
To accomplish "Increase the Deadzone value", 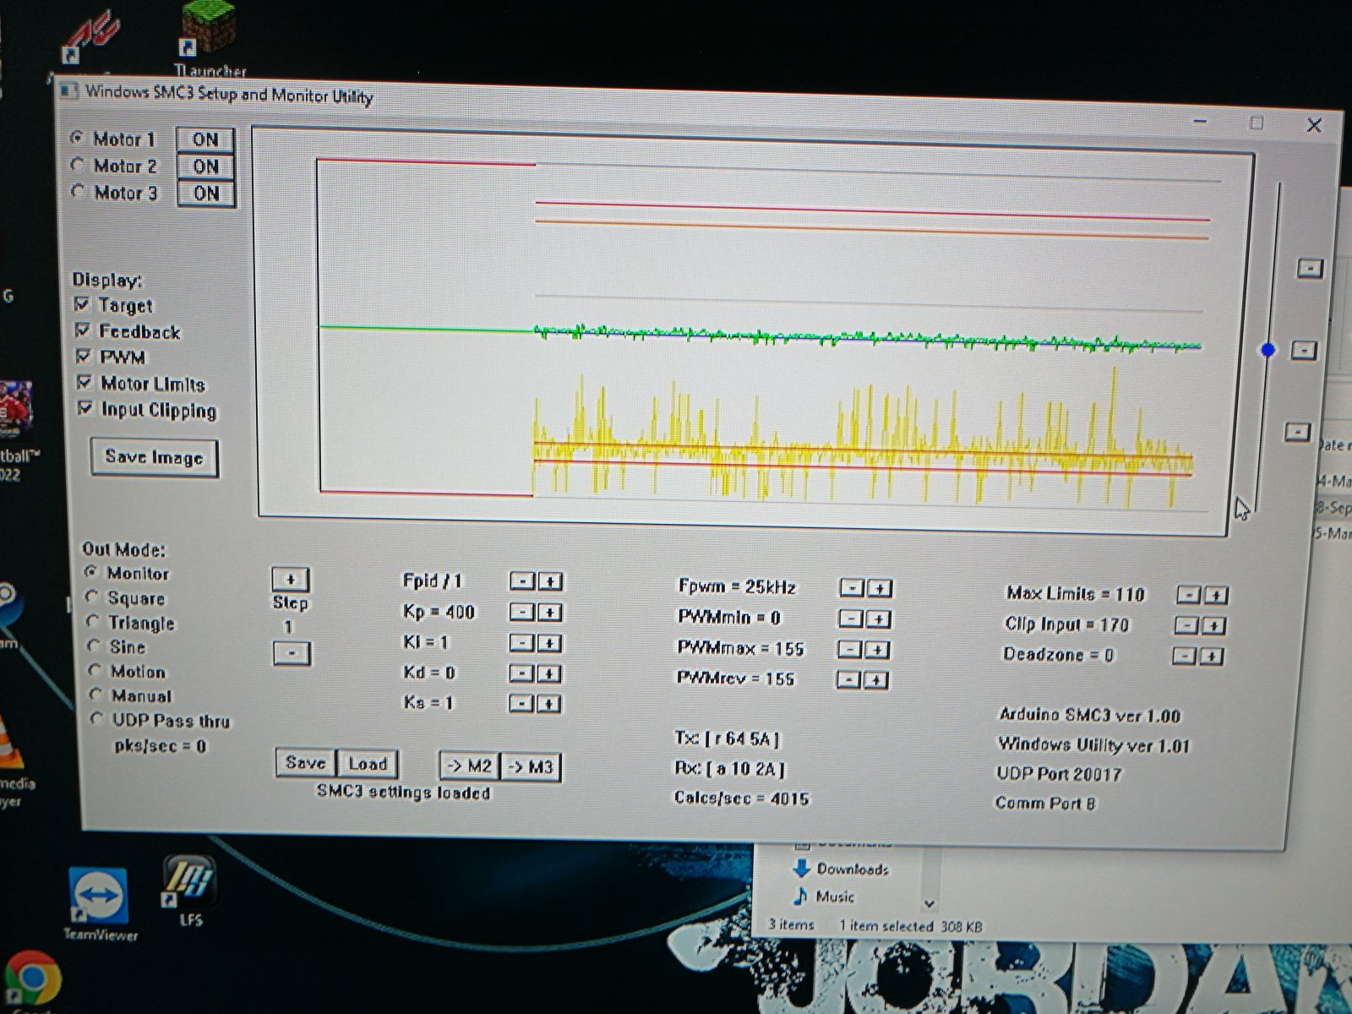I will pyautogui.click(x=1212, y=656).
